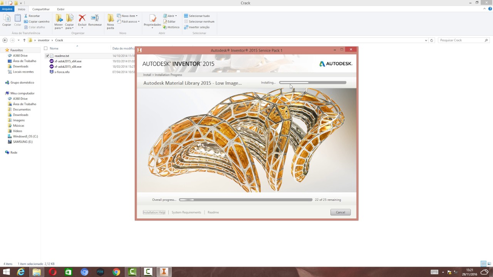Open Internet Explorer from the taskbar
This screenshot has height=277, width=493.
pyautogui.click(x=21, y=272)
